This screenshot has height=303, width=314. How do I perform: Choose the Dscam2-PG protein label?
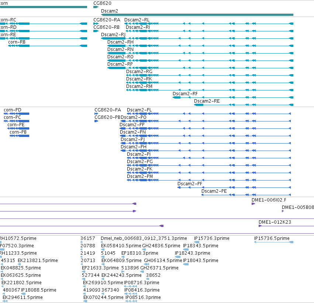pyautogui.click(x=140, y=162)
